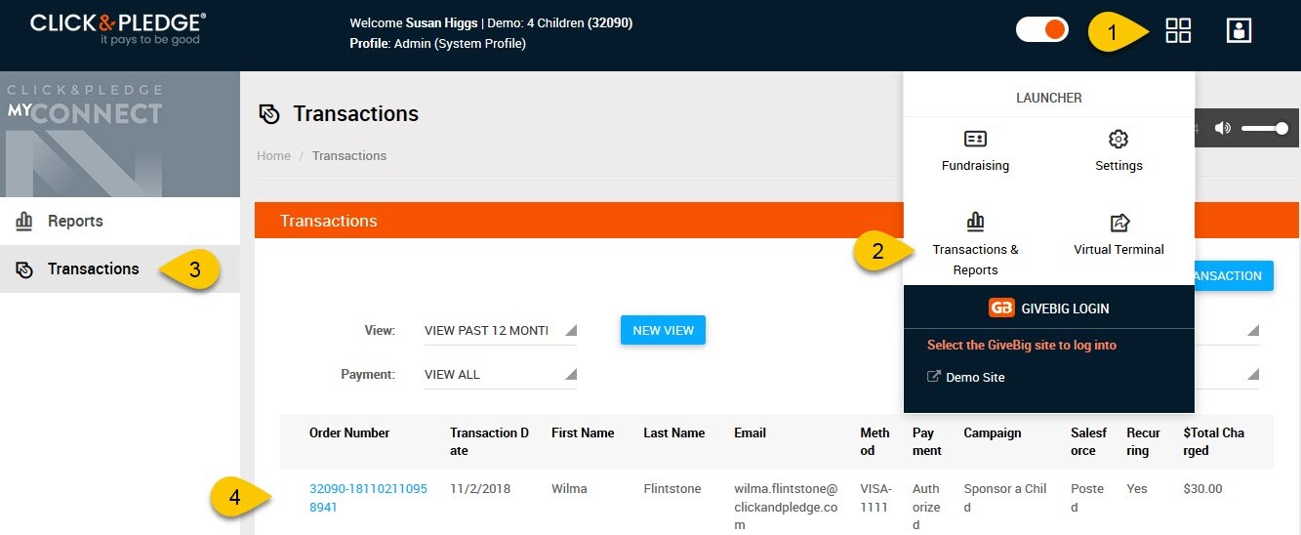Click the Transactions page title icon
The image size is (1301, 535).
tap(269, 114)
